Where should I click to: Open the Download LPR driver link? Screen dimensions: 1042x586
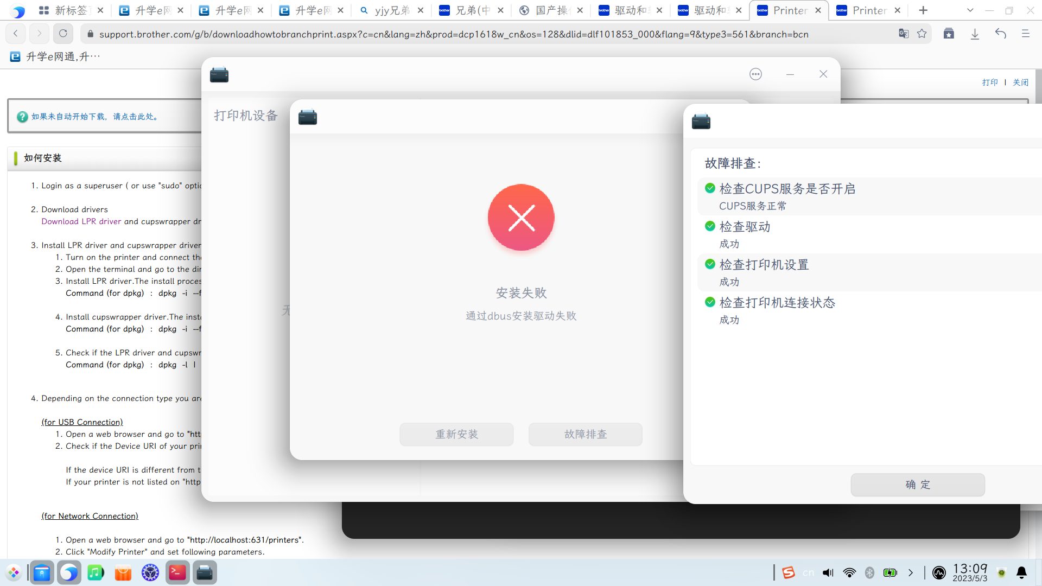click(x=80, y=221)
